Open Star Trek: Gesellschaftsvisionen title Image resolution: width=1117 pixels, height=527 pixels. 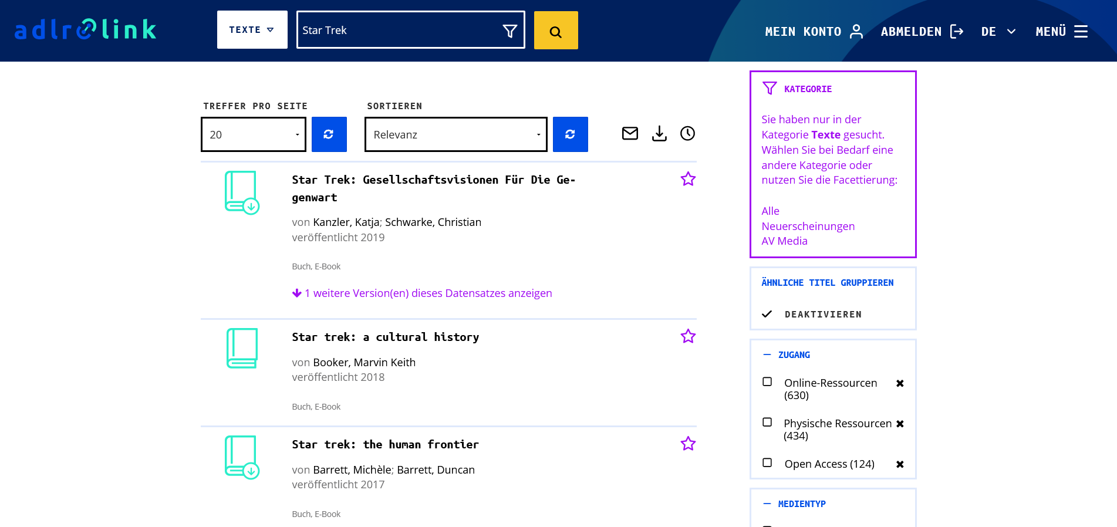coord(433,188)
